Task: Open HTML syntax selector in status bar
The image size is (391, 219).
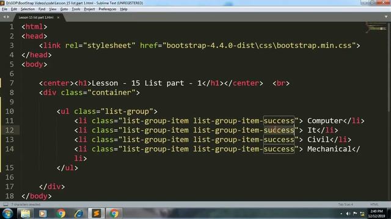Action: click(374, 204)
